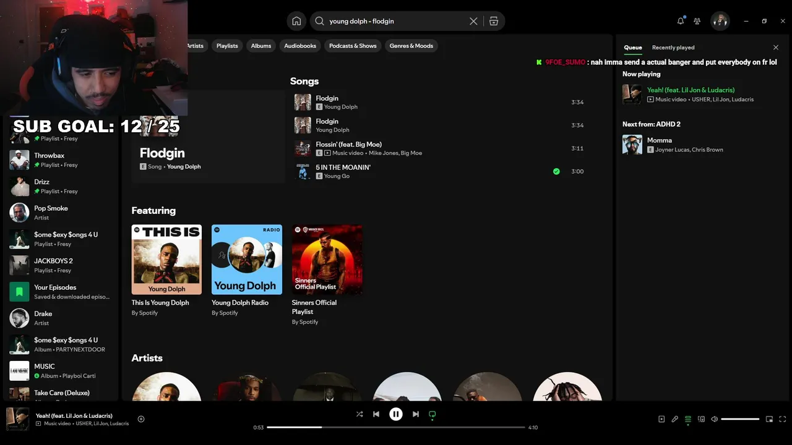Viewport: 792px width, 445px height.
Task: Open Now Playing view icon
Action: pos(661,419)
